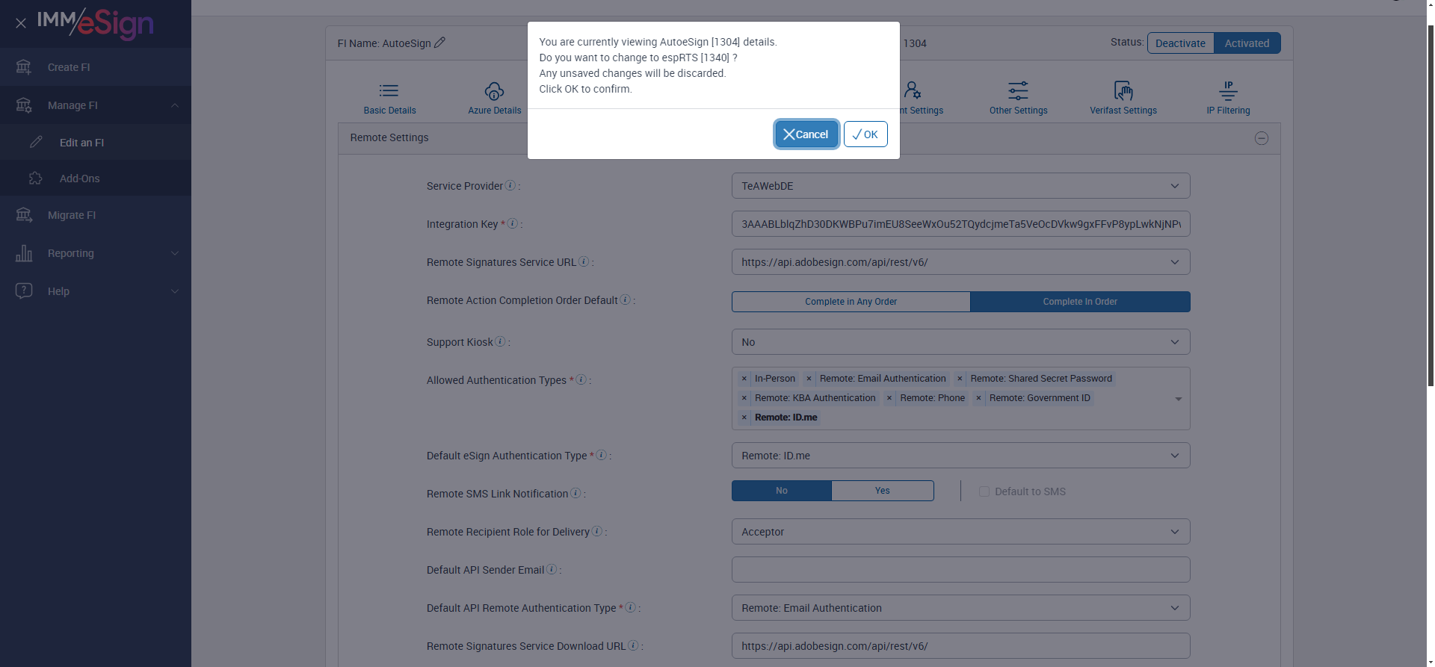Viewport: 1435px width, 667px height.
Task: Confirm the change with OK
Action: [865, 134]
